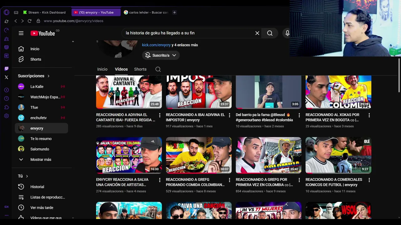The width and height of the screenshot is (401, 225).
Task: Open La Kalle subscription channel
Action: [x=41, y=87]
